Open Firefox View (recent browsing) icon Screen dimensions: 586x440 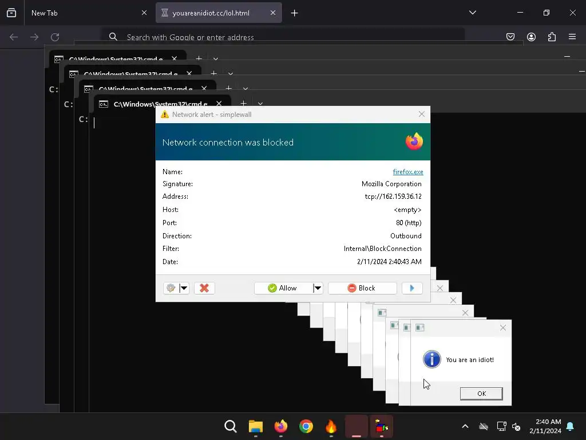pos(11,13)
